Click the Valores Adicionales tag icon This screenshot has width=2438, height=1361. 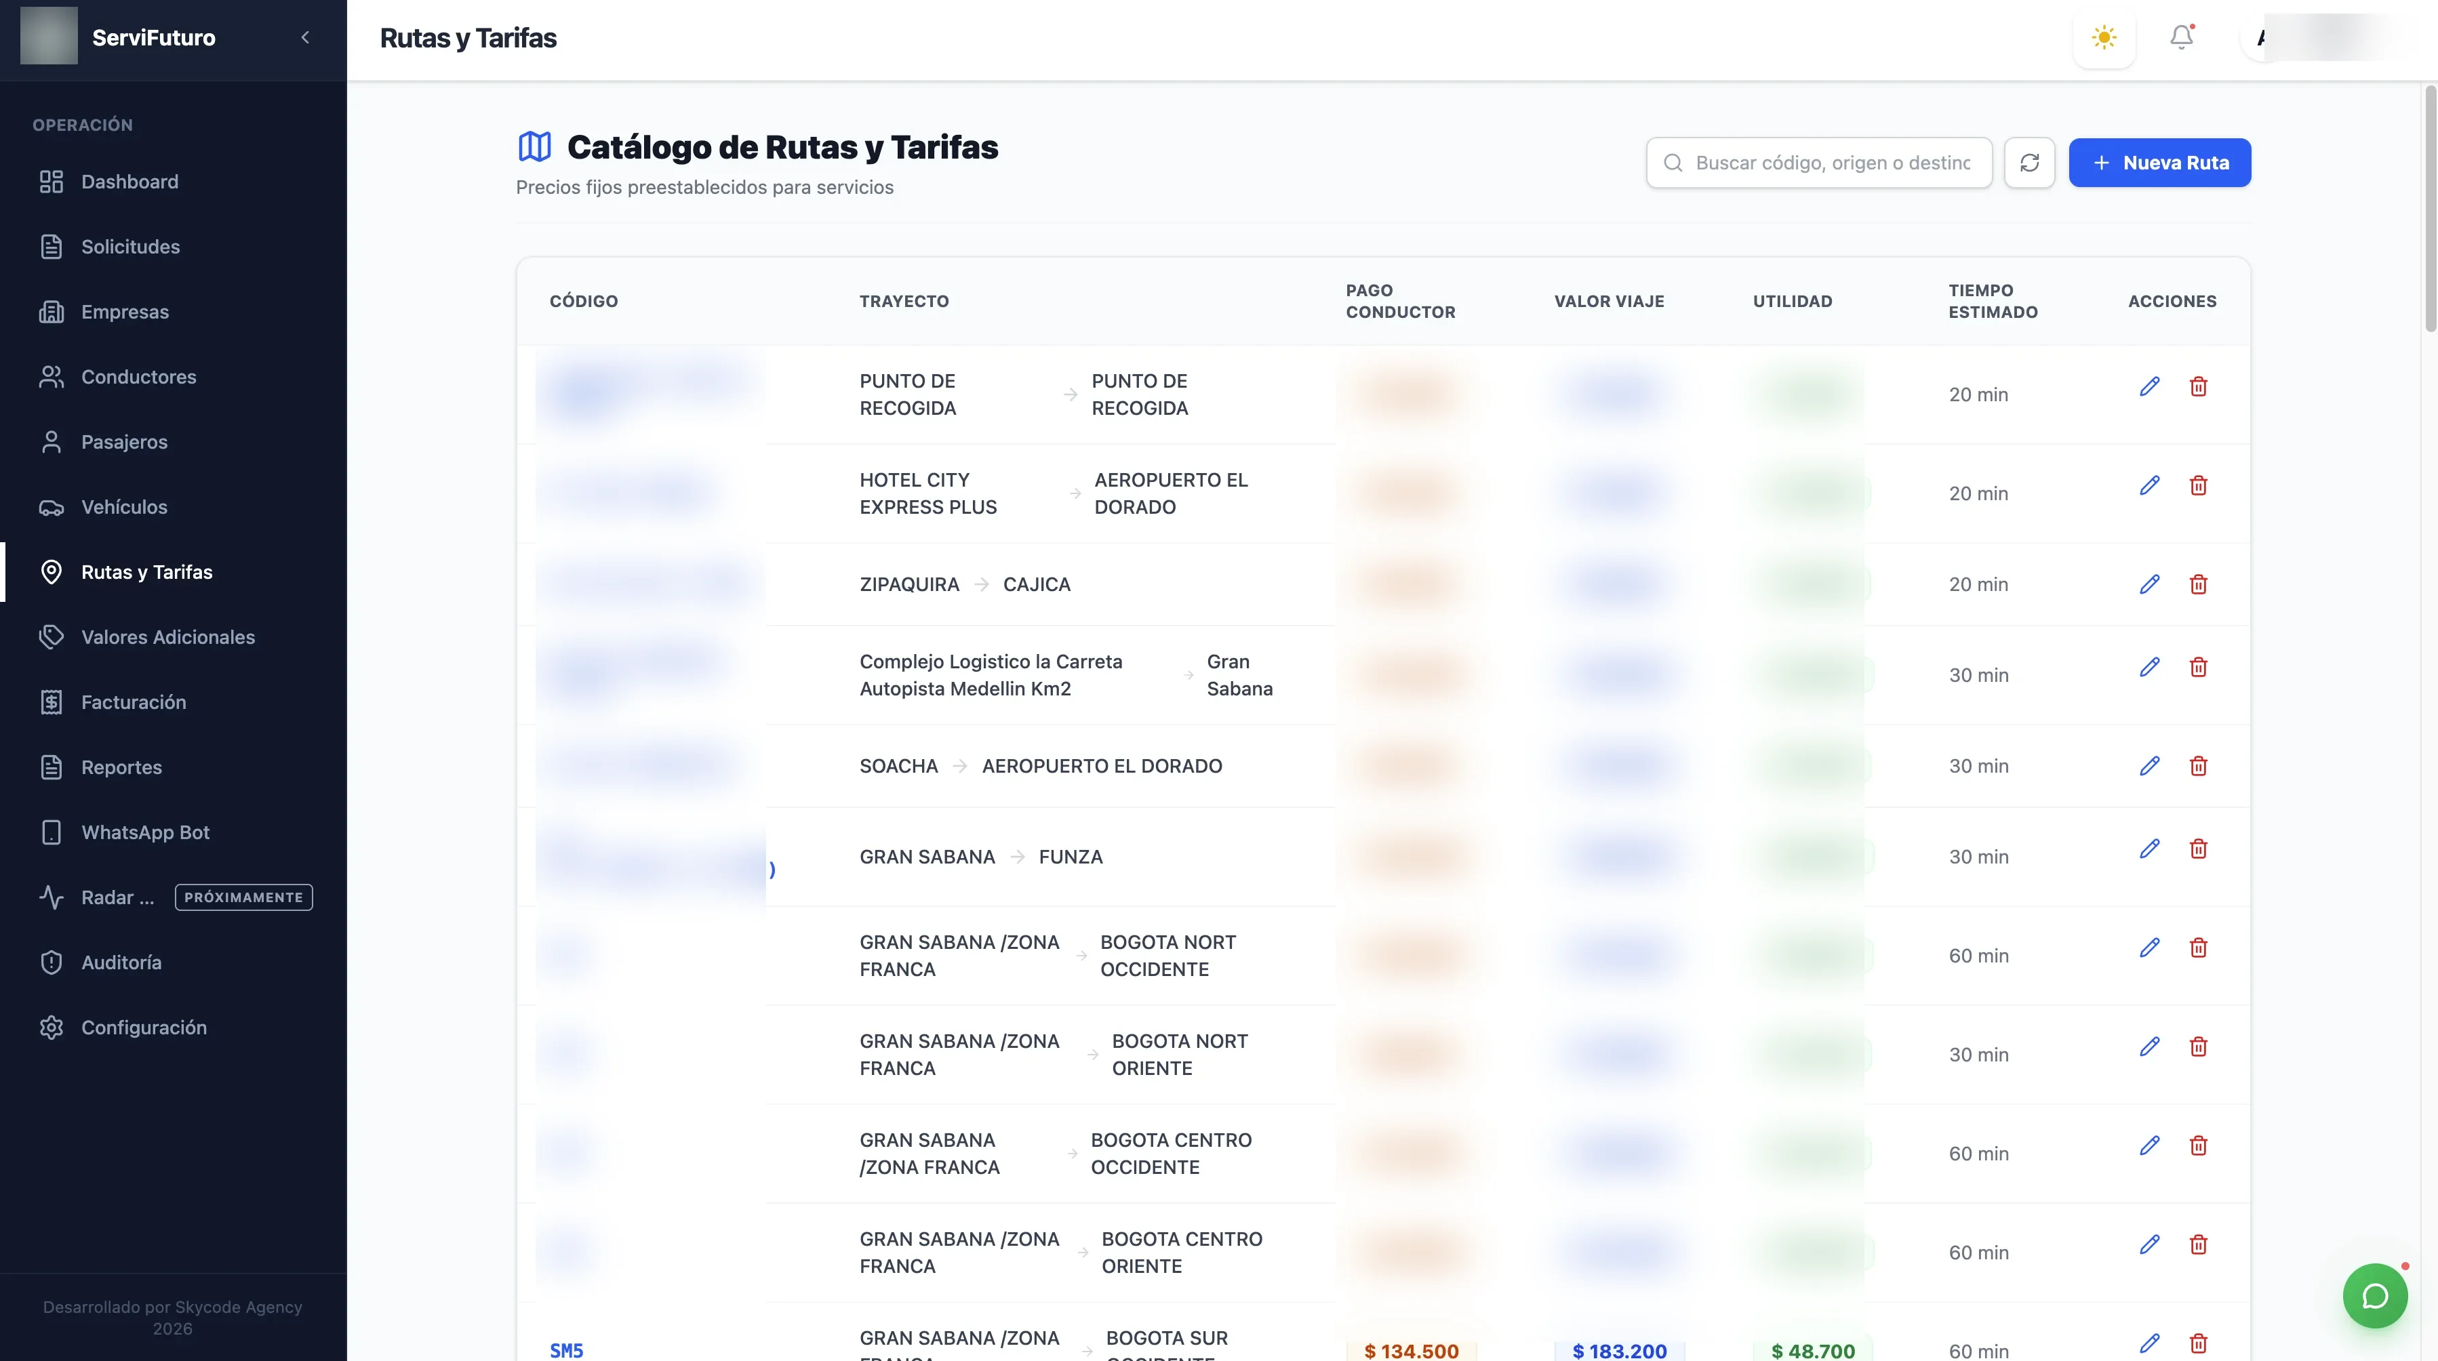[51, 637]
